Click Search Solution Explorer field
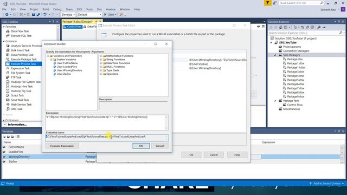The height and width of the screenshot is (195, 347). pos(304,32)
